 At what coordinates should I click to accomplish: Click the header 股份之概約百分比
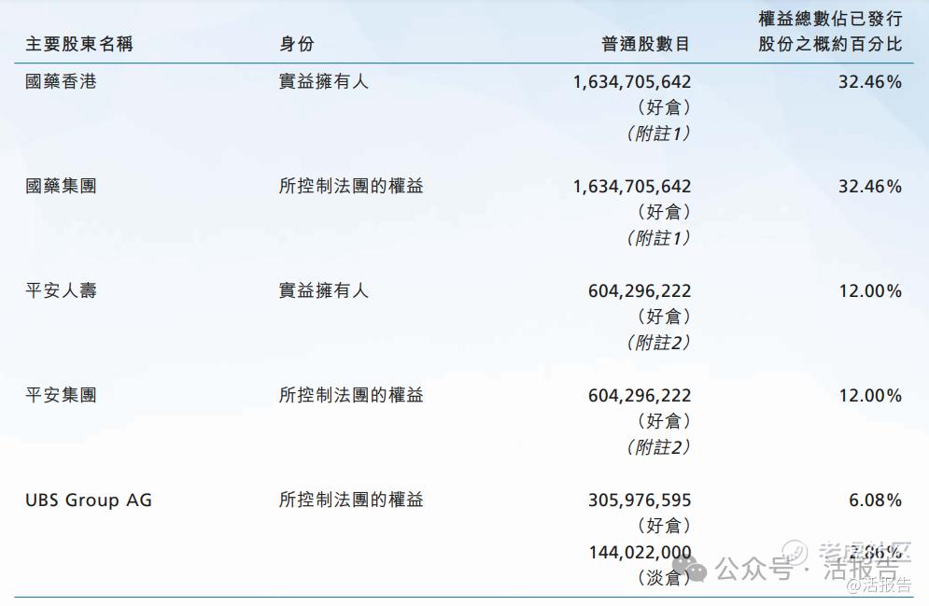(830, 44)
